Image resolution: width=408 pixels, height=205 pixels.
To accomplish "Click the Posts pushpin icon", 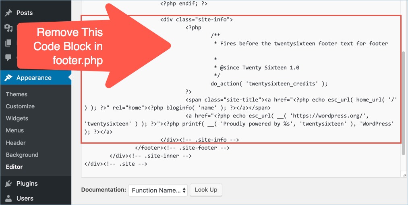I will point(8,13).
